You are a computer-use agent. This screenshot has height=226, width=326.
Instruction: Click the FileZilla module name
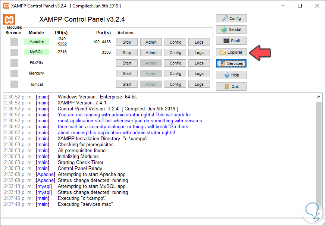pyautogui.click(x=37, y=63)
